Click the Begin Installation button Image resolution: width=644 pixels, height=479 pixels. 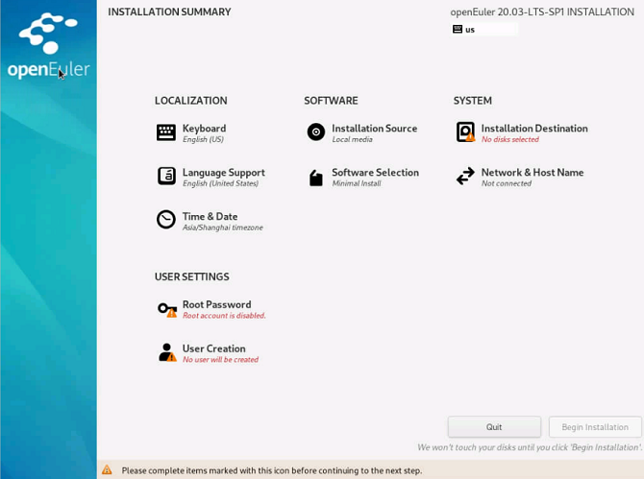pos(595,427)
